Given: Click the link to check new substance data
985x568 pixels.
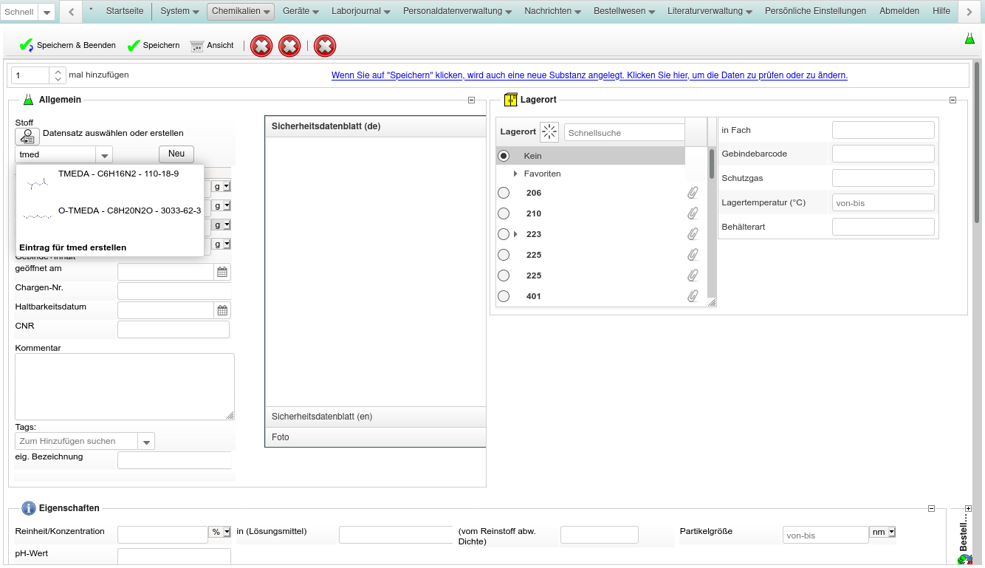Looking at the screenshot, I should click(589, 75).
